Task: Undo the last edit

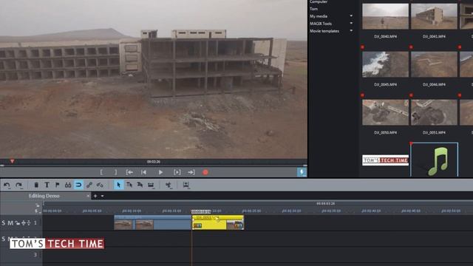Action: pos(7,185)
